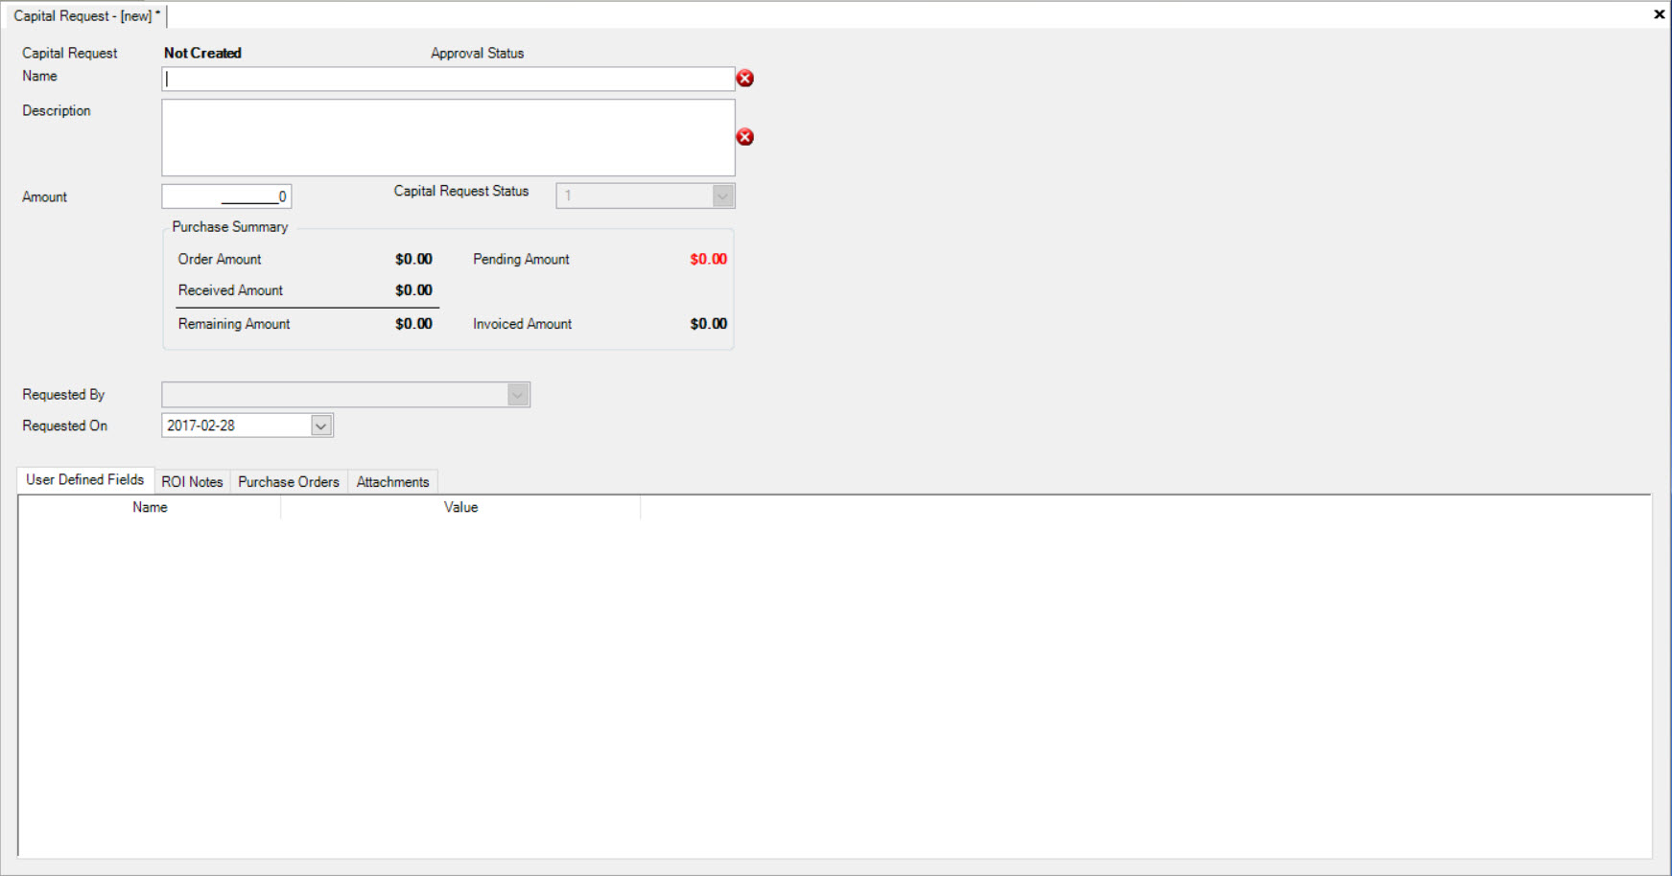
Task: Click the Capital Request - [new] document tab
Action: 83,15
